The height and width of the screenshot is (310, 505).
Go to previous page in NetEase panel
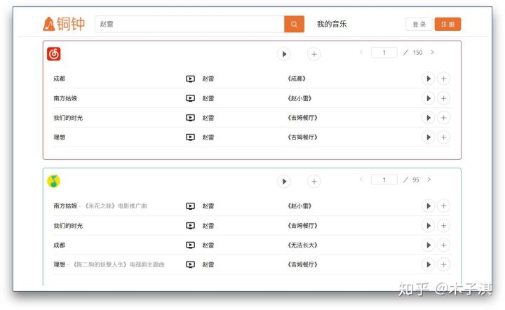point(361,52)
